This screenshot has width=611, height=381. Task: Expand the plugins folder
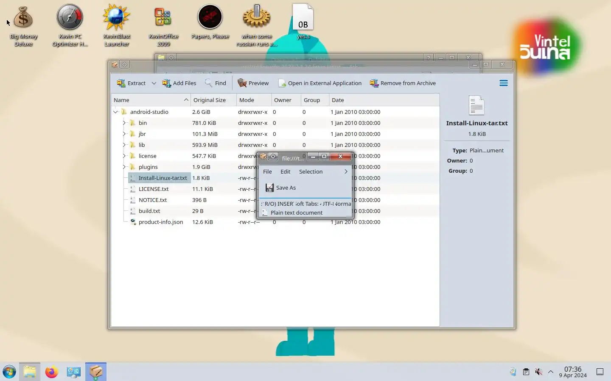click(x=124, y=167)
